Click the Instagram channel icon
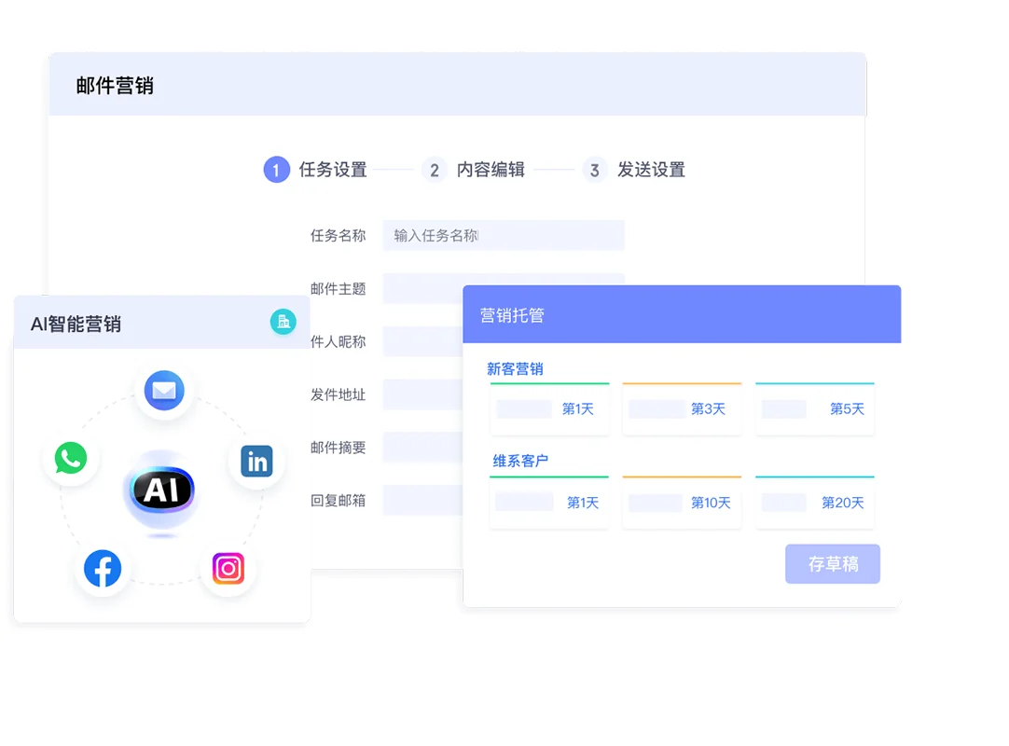The image size is (1009, 746). tap(228, 568)
